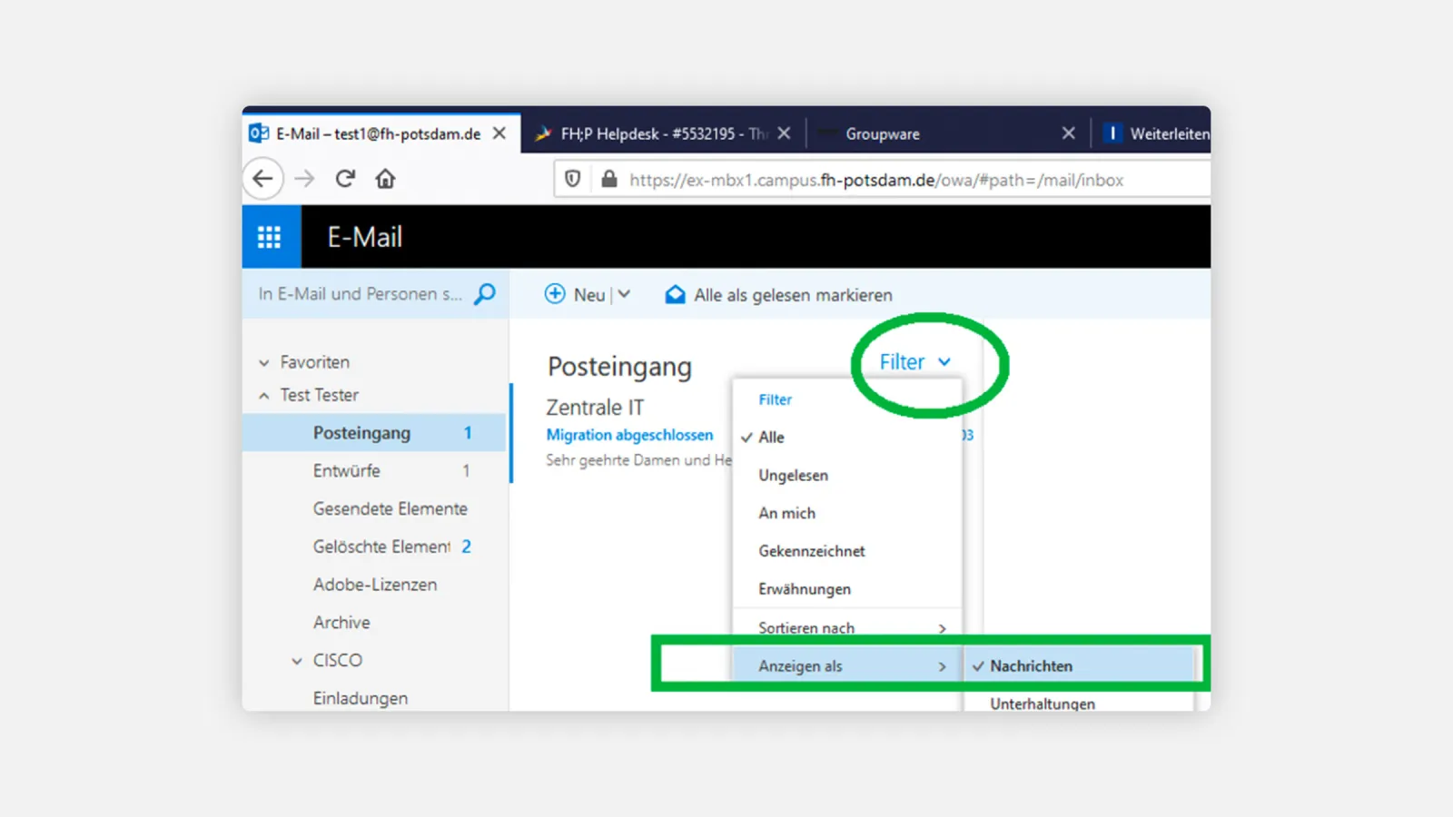This screenshot has height=817, width=1453.
Task: Open the Neu dropdown arrow
Action: click(625, 294)
